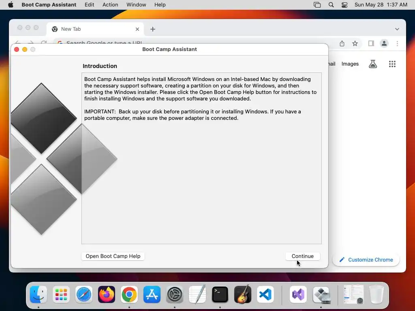The image size is (415, 311).
Task: Open Spotlight search in menu bar
Action: [331, 4]
